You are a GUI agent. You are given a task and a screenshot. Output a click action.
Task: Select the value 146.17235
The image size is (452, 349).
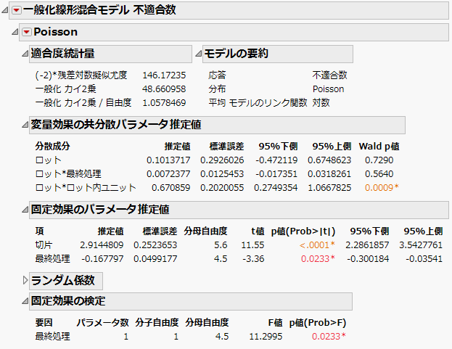[164, 75]
